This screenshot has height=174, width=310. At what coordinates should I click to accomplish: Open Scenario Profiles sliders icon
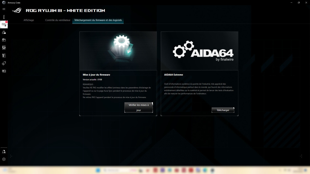(x=4, y=48)
